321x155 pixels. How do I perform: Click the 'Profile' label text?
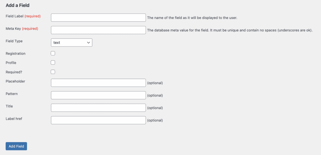pos(11,63)
